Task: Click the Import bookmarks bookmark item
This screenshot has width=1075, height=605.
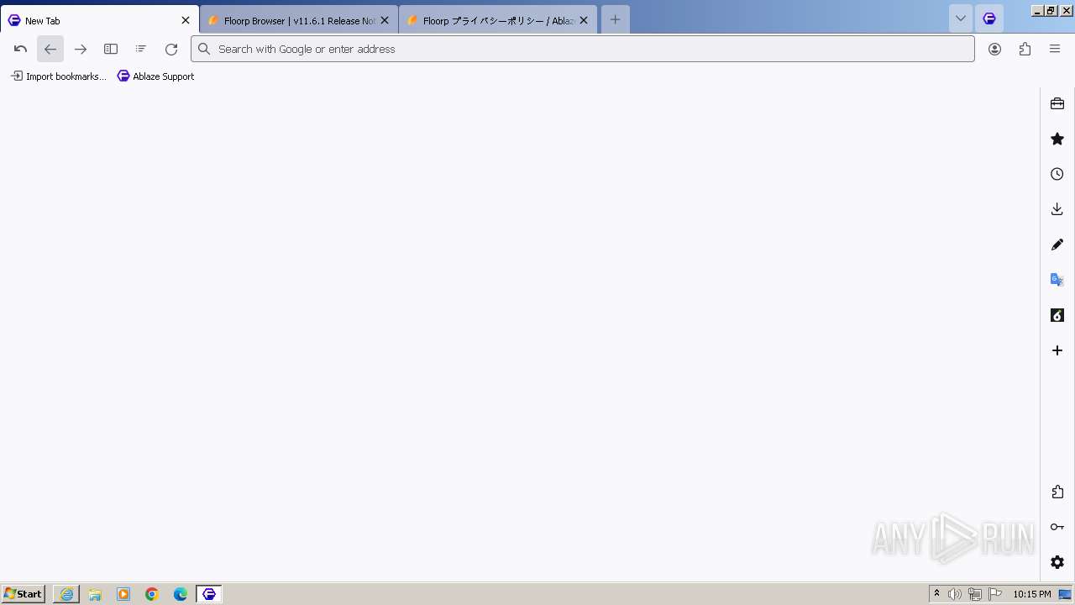Action: pos(59,76)
